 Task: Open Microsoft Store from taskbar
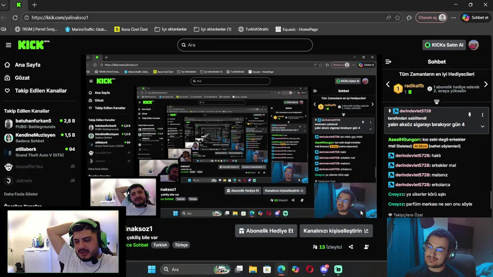[267, 269]
